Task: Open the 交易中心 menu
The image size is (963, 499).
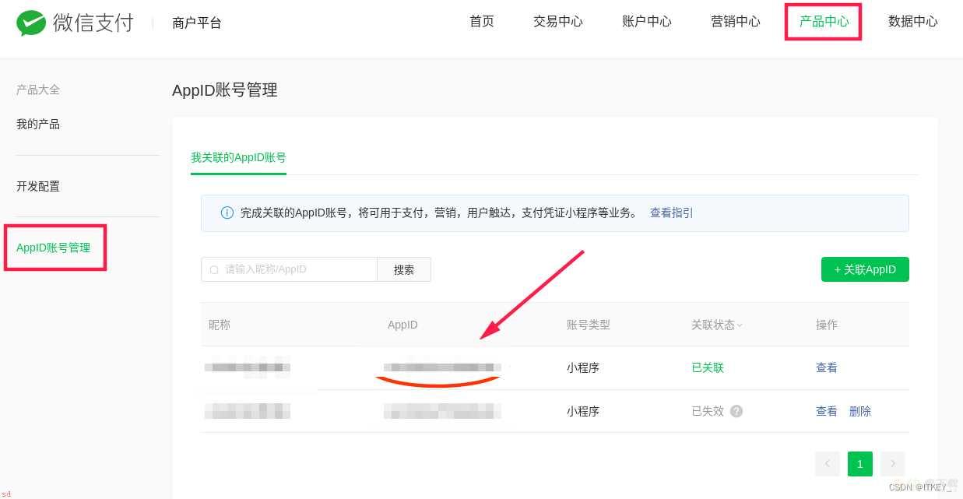Action: 558,22
